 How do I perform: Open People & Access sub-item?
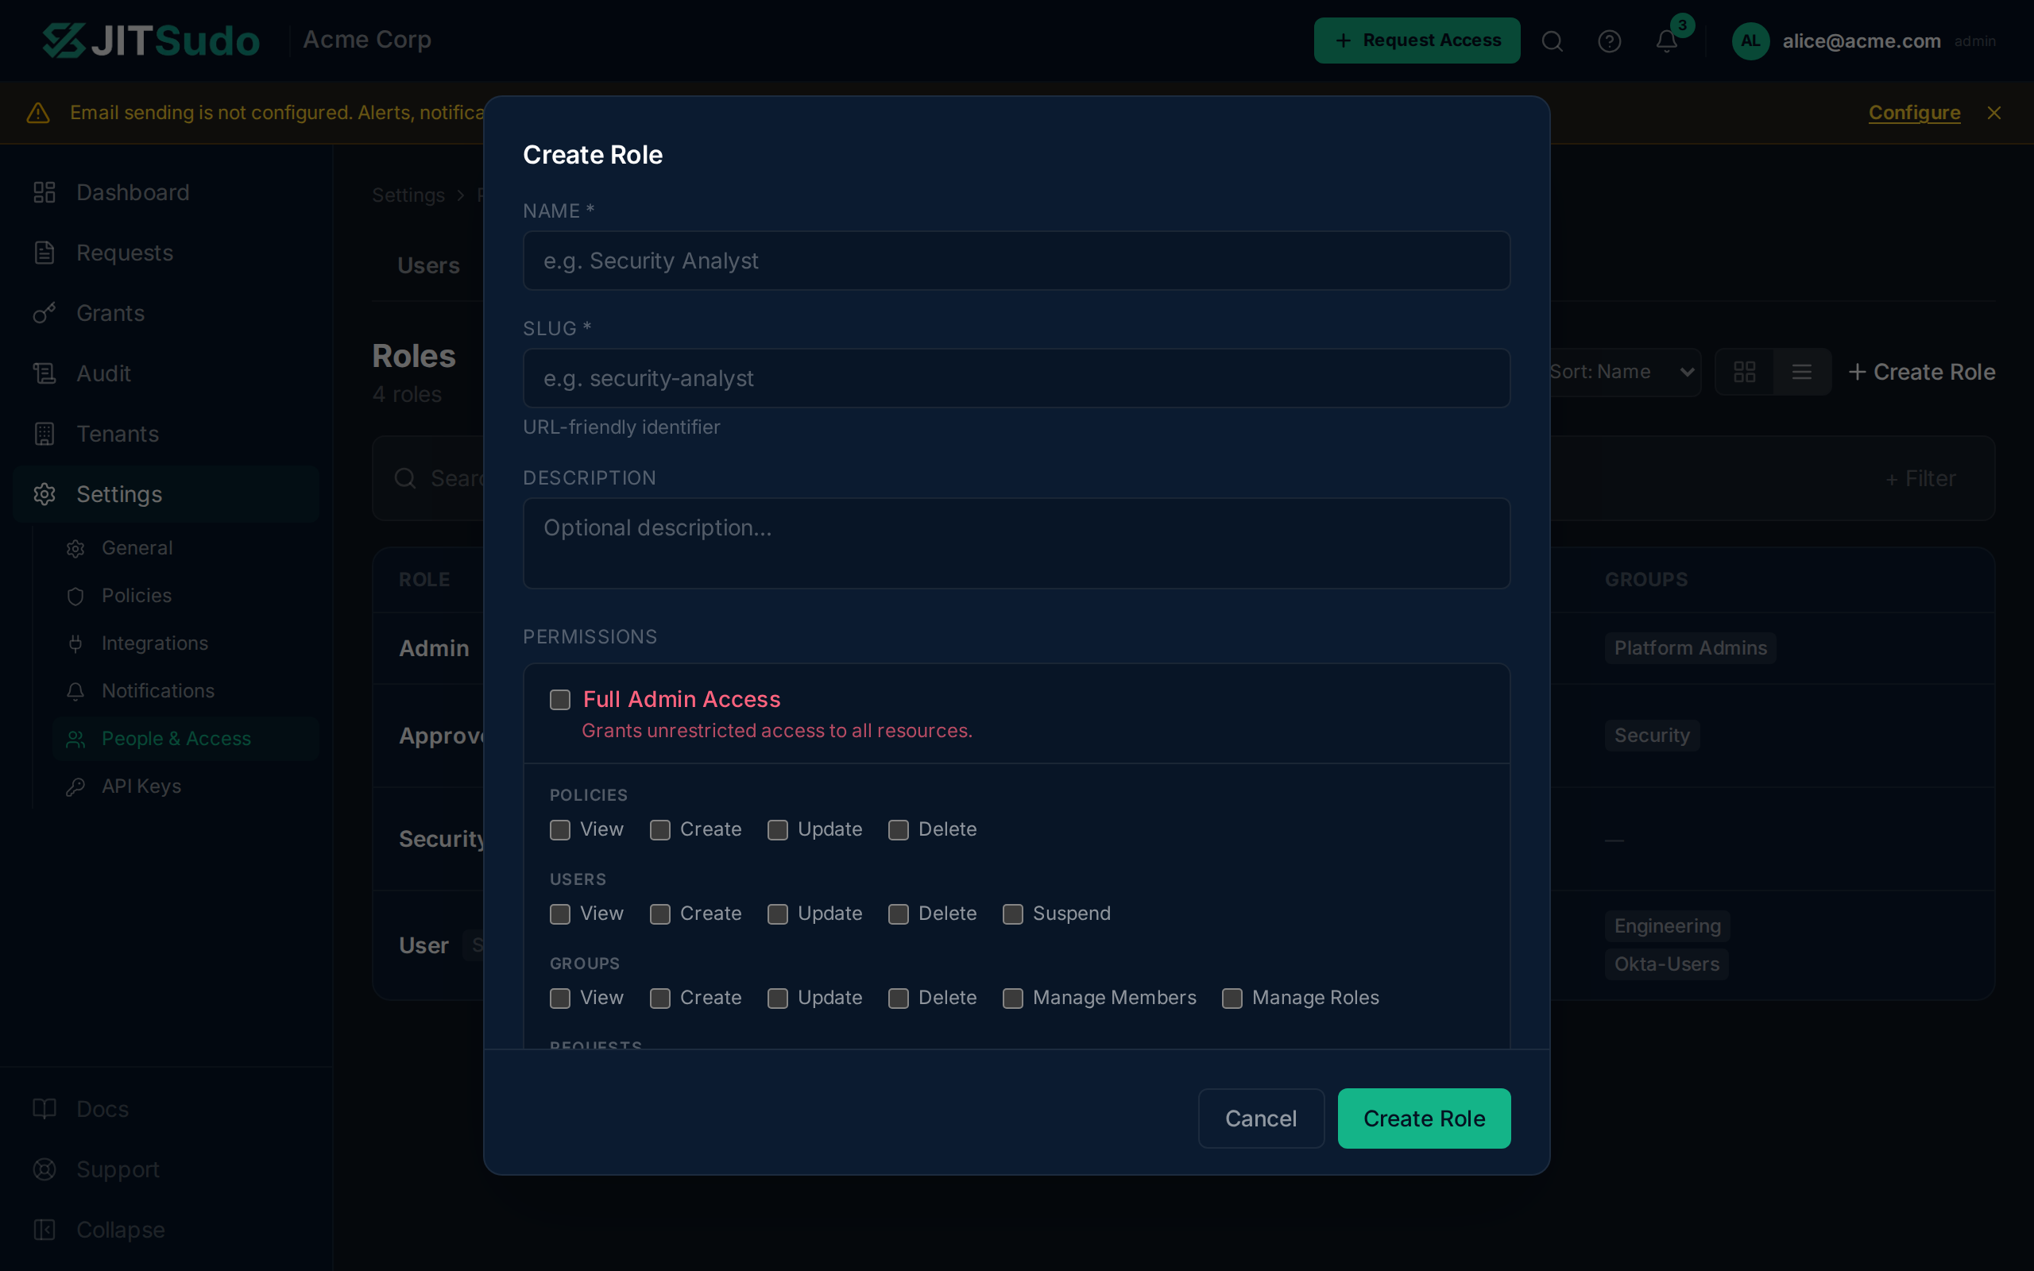click(185, 739)
